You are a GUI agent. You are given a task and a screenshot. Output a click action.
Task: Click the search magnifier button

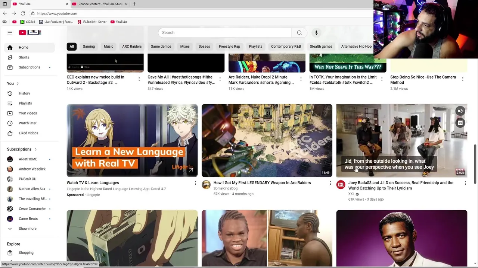(299, 33)
